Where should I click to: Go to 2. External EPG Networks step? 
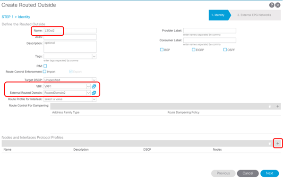pos(254,15)
